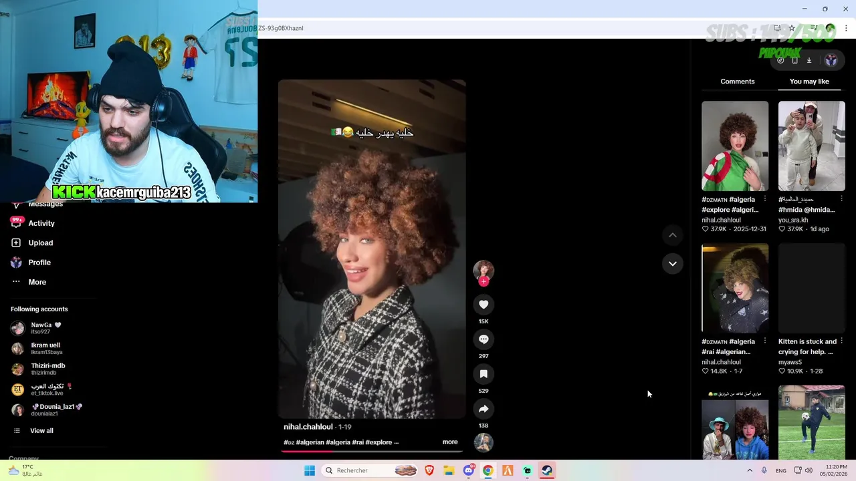Switch to the Comments tab

pos(738,82)
